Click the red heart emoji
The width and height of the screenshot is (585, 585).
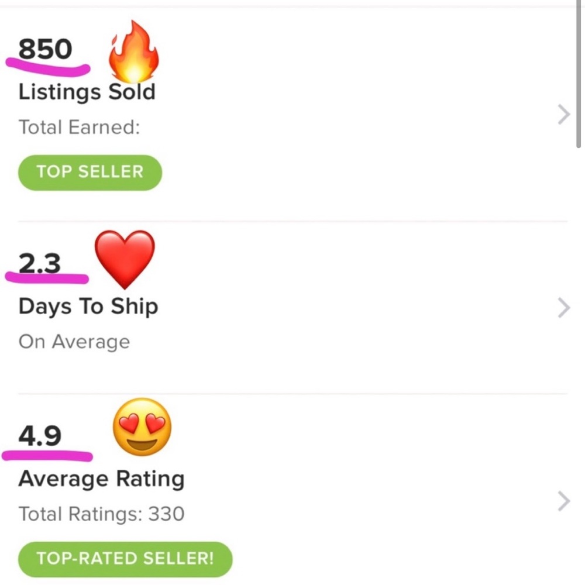click(125, 258)
